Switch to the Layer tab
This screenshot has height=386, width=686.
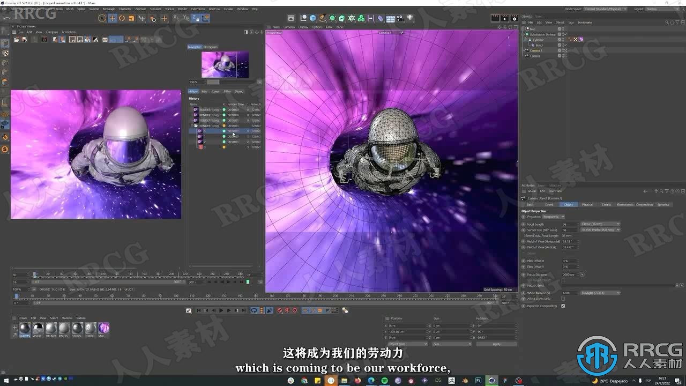pyautogui.click(x=216, y=91)
